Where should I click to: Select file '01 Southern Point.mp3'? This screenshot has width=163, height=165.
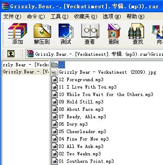click(x=87, y=161)
